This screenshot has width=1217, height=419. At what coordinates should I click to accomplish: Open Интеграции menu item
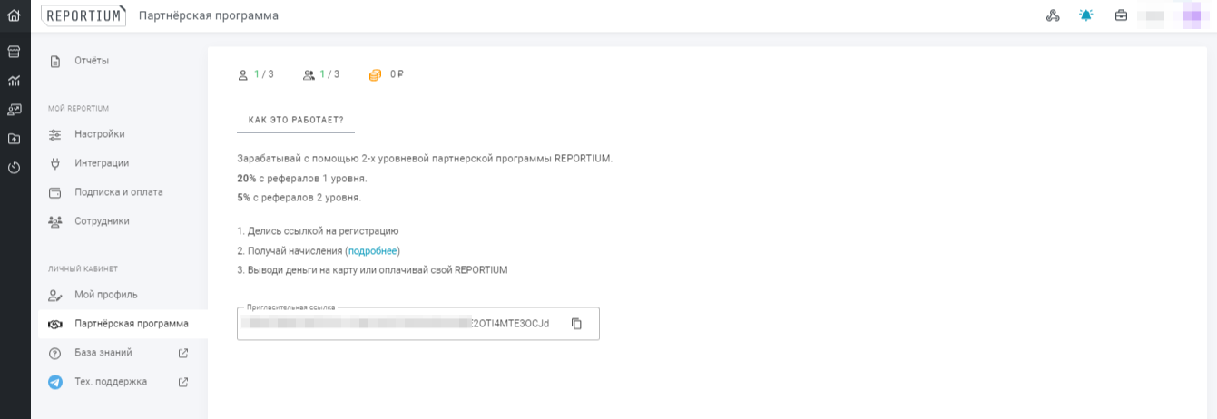[102, 163]
